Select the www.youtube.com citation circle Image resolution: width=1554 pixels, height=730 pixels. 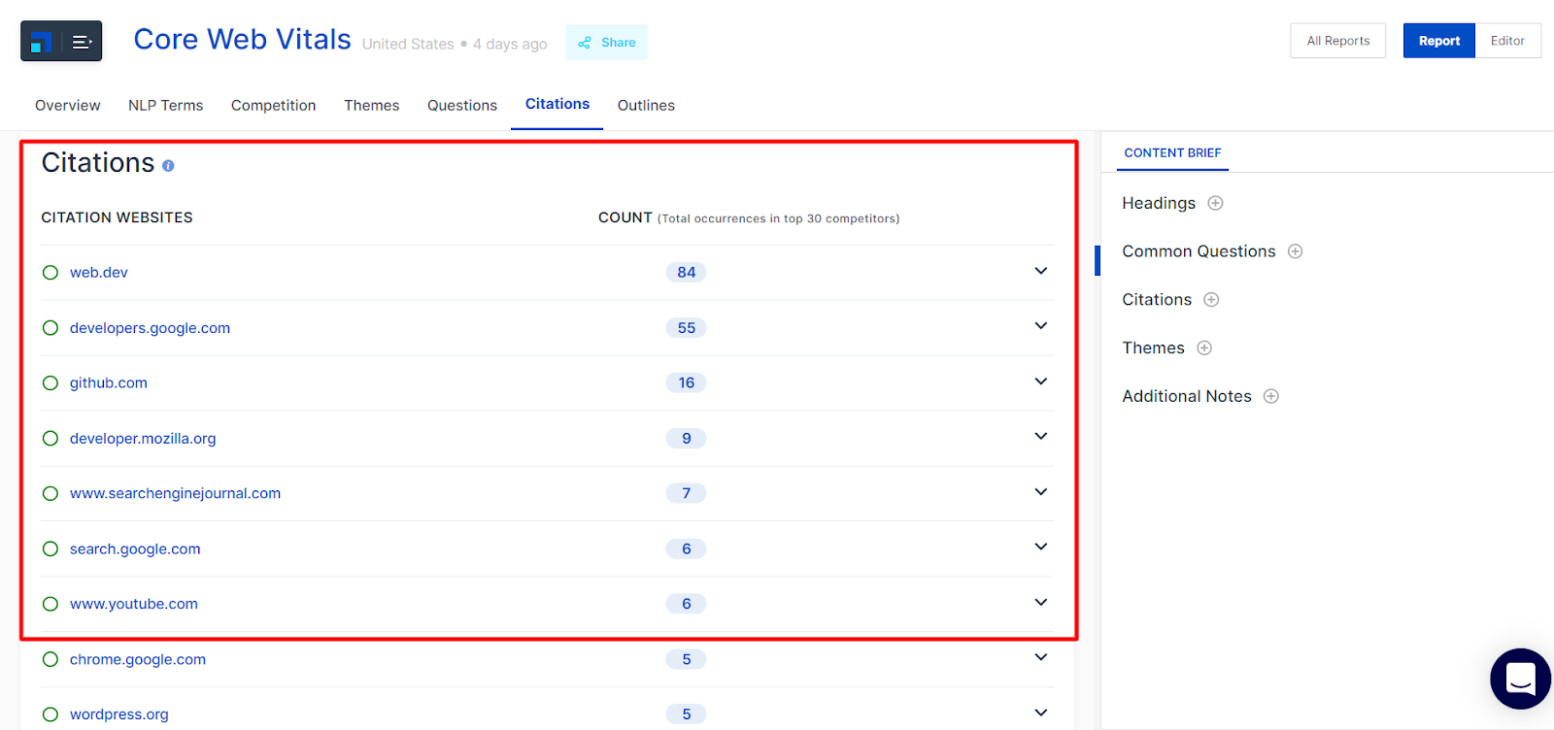point(51,604)
